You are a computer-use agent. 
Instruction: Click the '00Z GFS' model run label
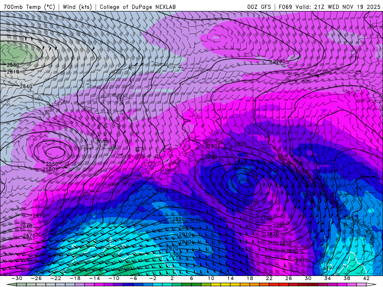pyautogui.click(x=259, y=7)
